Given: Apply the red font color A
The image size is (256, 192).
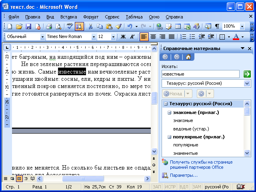Looking at the screenshot, I should (236, 37).
